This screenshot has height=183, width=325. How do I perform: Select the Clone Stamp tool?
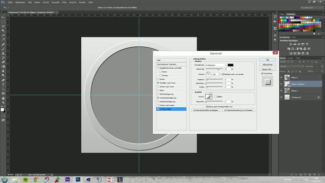[x=3, y=53]
